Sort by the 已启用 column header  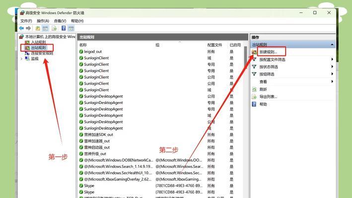tap(235, 45)
